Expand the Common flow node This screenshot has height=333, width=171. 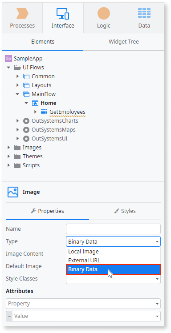point(17,76)
